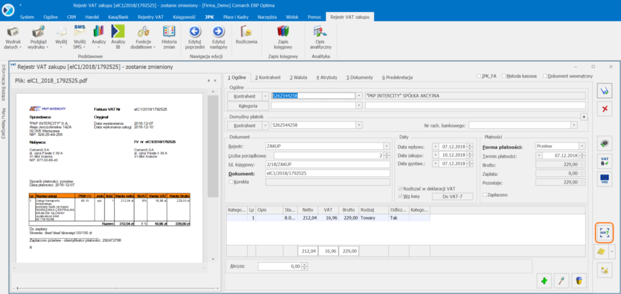The image size is (621, 294).
Task: Run OCR recognition on the invoice
Action: pos(605,233)
